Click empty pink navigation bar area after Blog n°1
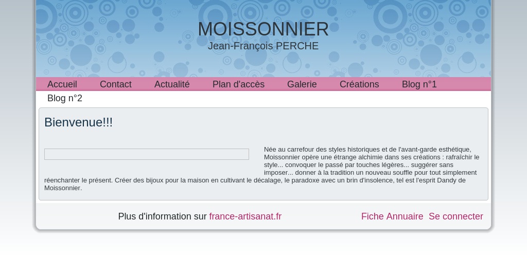The width and height of the screenshot is (527, 257). coord(464,84)
